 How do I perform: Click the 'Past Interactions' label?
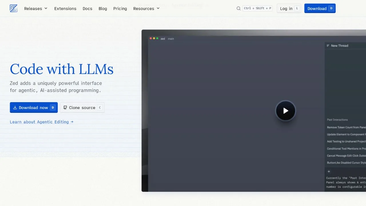pyautogui.click(x=337, y=120)
